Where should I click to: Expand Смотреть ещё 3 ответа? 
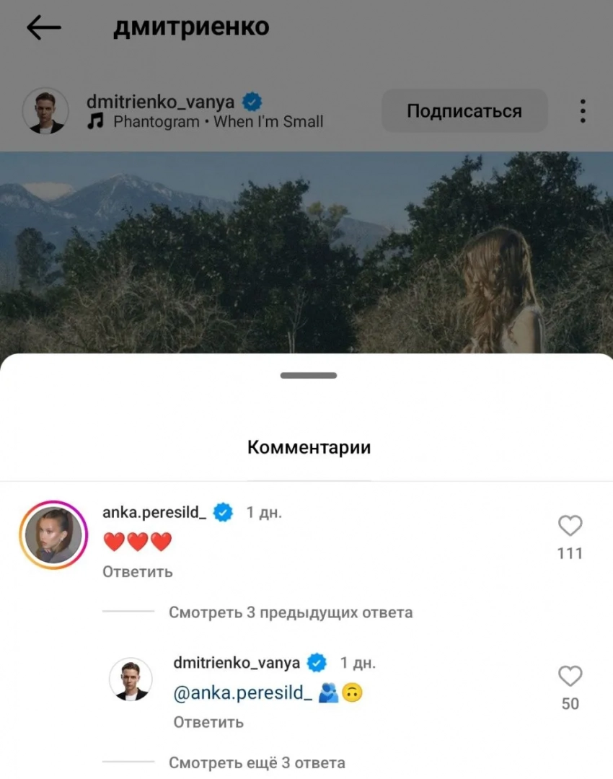(x=257, y=762)
